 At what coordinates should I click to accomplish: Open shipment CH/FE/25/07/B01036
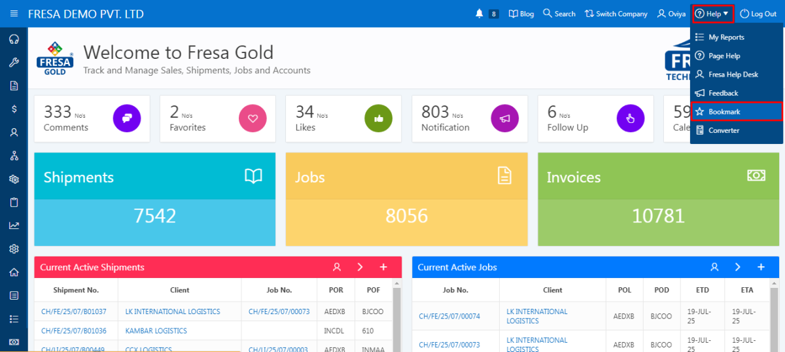74,331
